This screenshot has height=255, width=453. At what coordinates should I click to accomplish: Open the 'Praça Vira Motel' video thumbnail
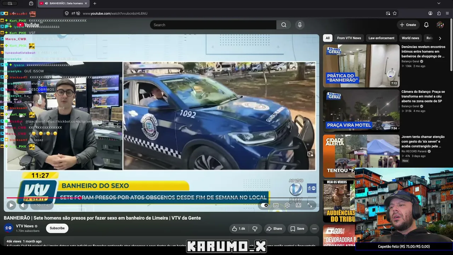pos(361,111)
